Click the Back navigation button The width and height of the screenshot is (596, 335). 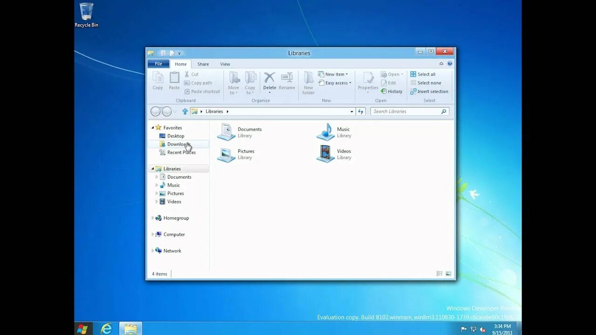pos(156,111)
